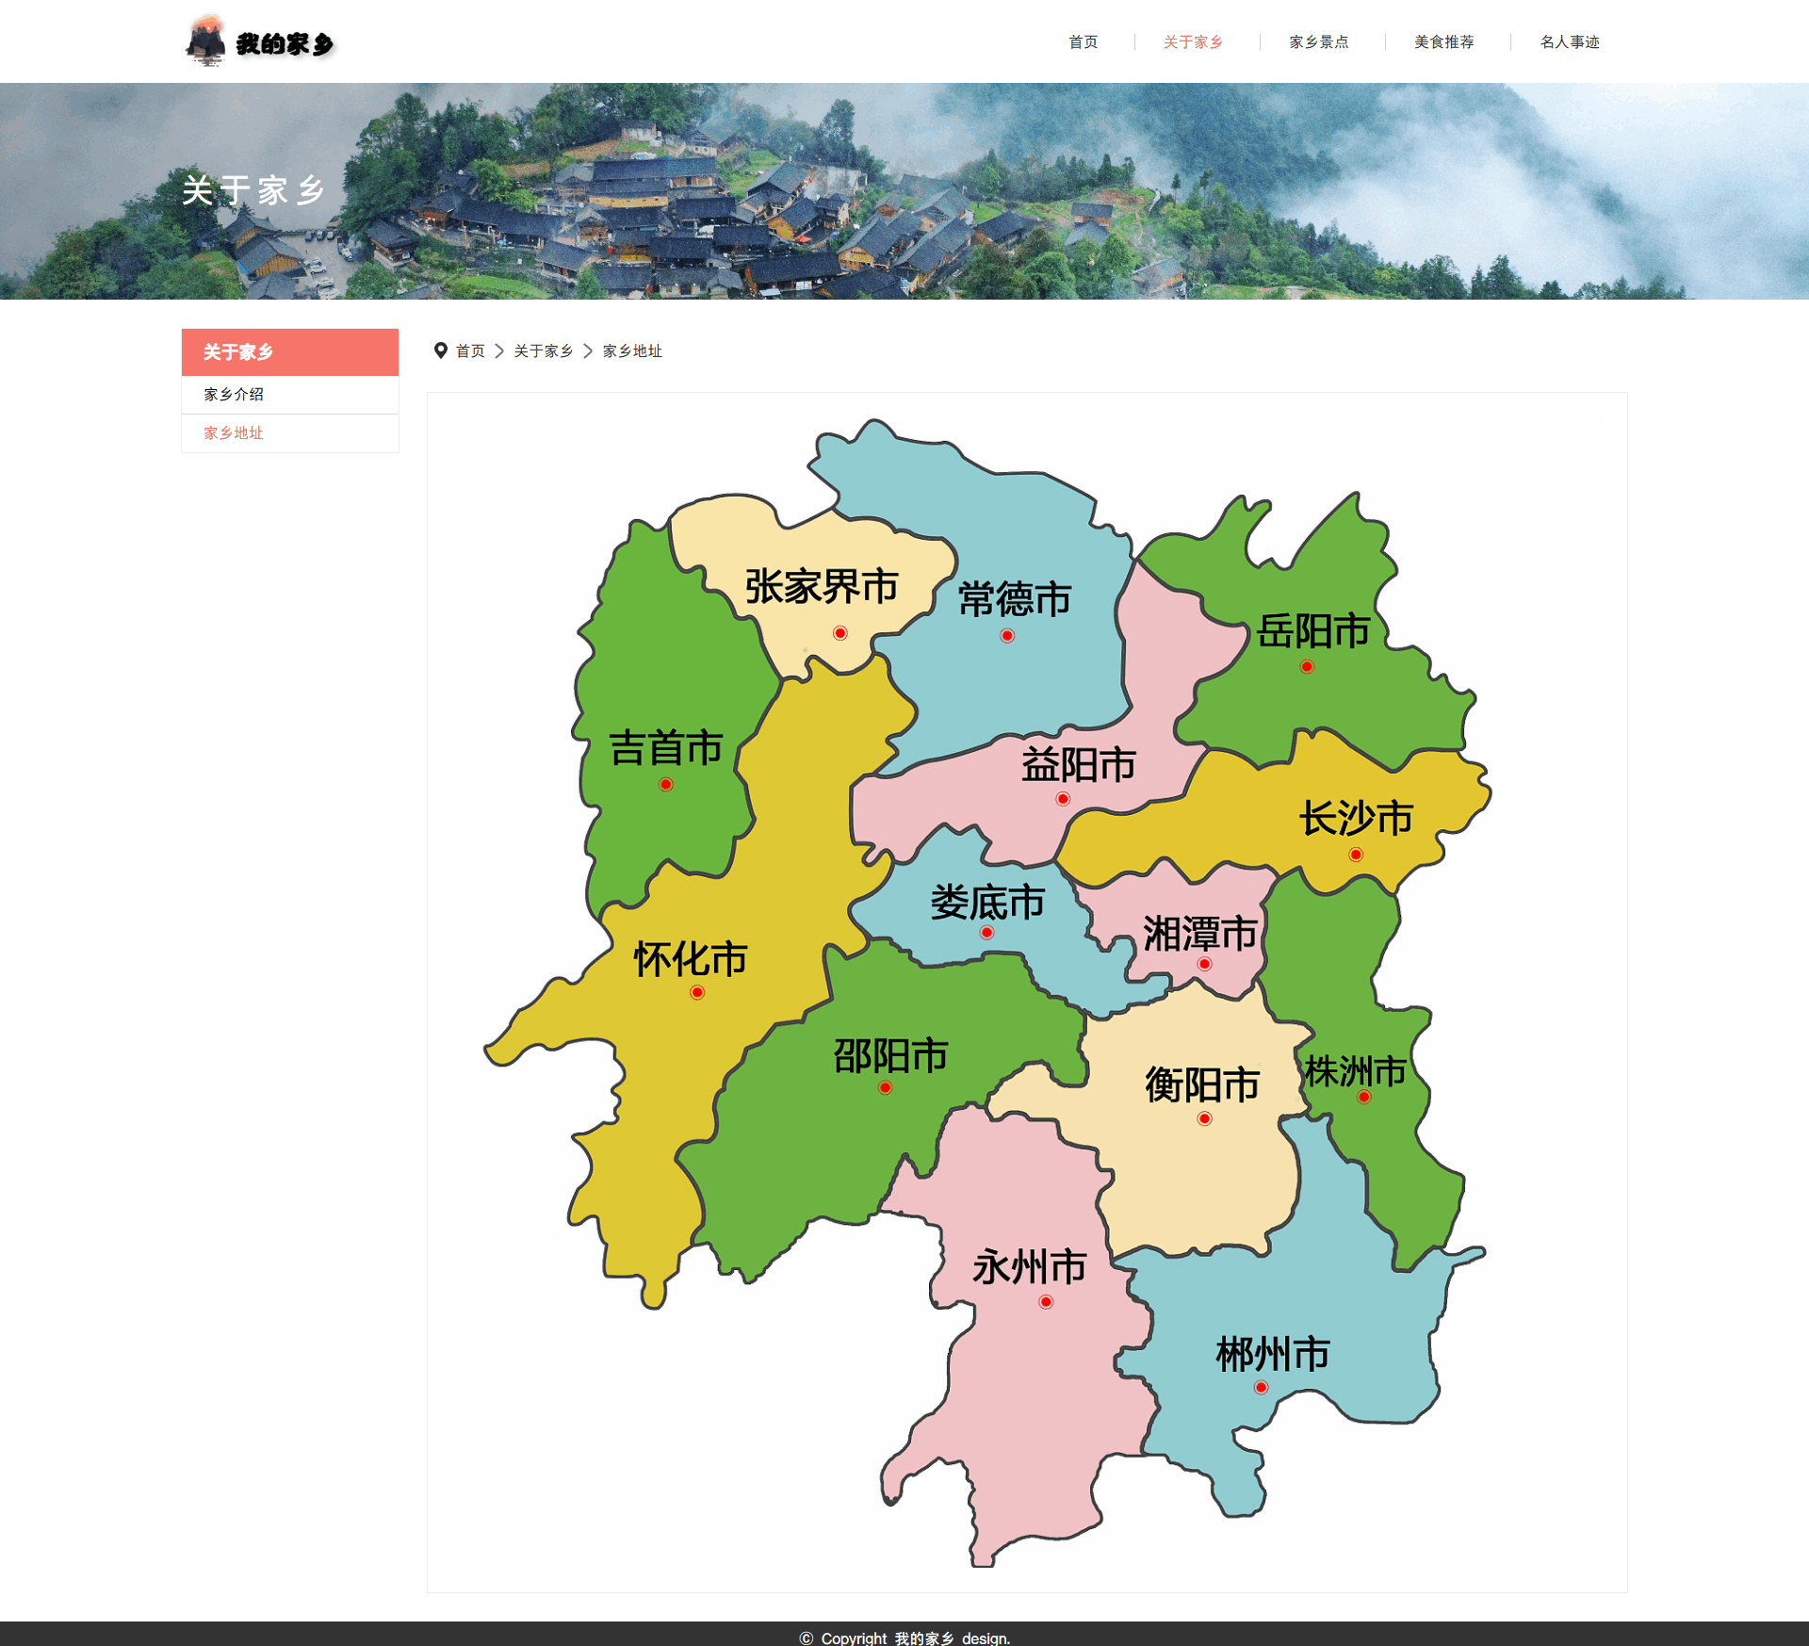Click the 益阳市 label on map
This screenshot has width=1809, height=1646.
point(1079,764)
